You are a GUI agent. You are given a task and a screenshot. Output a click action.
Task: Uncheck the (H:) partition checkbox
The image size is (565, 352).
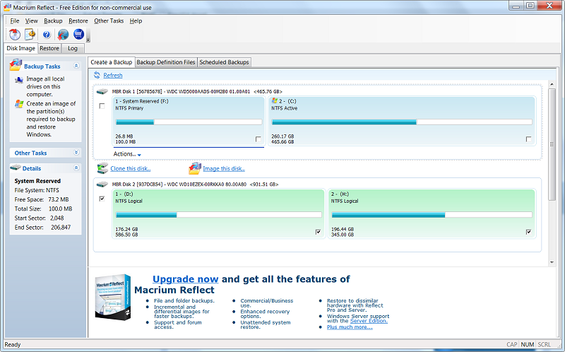point(528,232)
